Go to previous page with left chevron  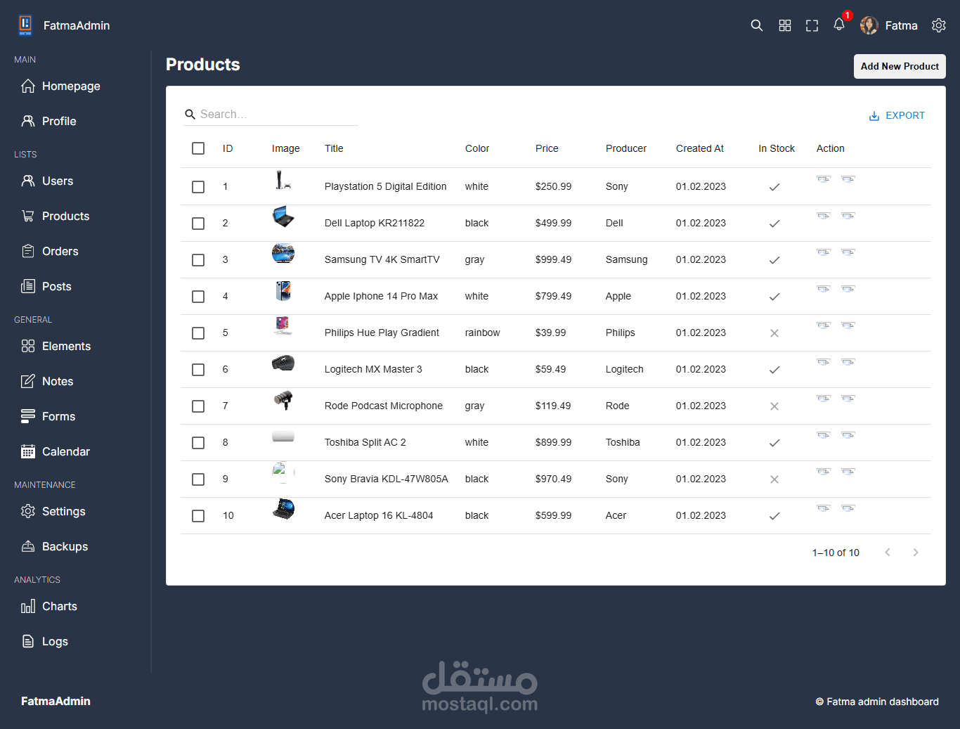888,553
